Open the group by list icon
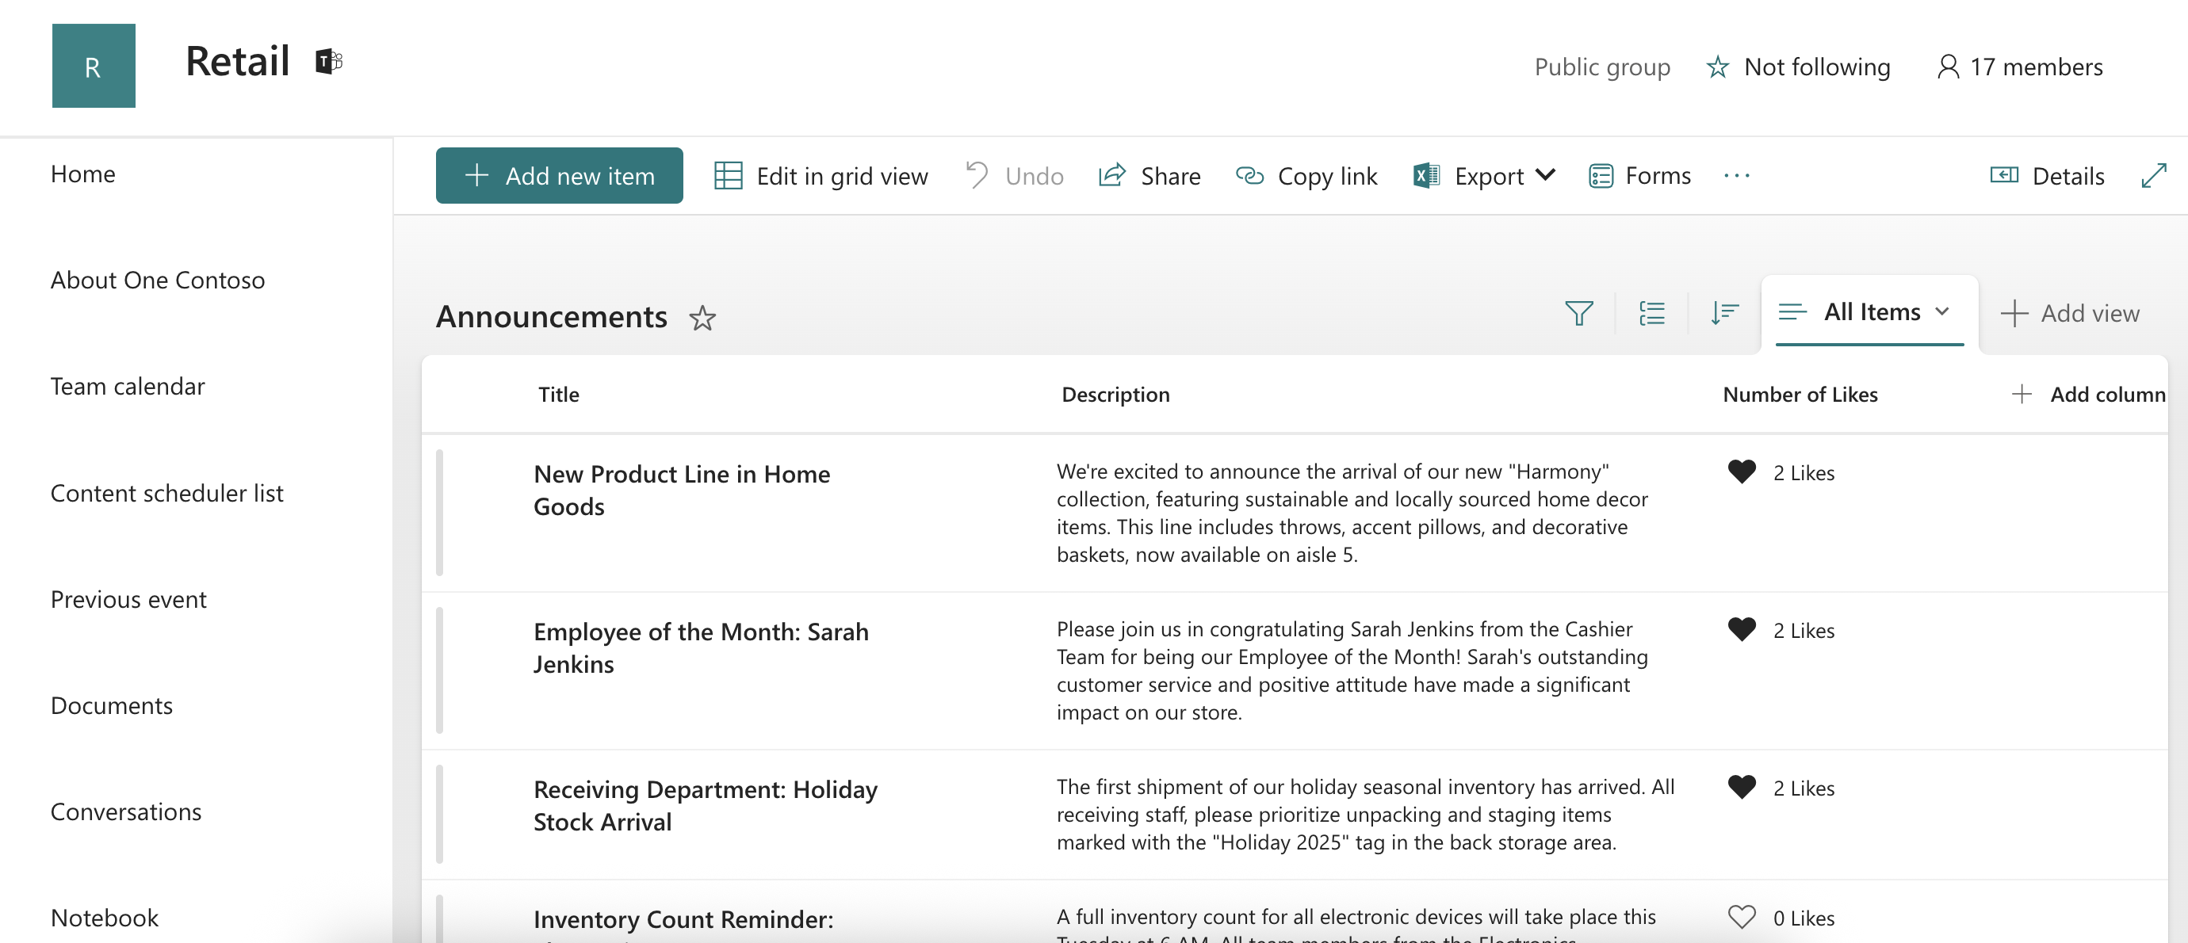 [1651, 313]
